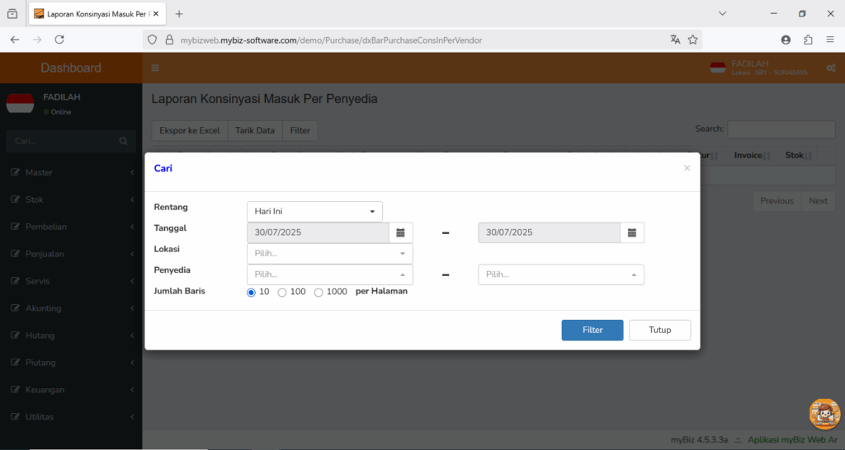Viewport: 845px width, 450px height.
Task: Open the browser extensions icon
Action: [x=808, y=40]
